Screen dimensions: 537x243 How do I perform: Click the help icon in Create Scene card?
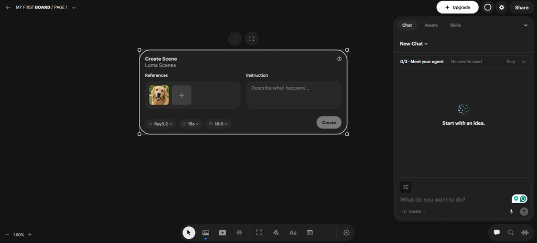339,59
